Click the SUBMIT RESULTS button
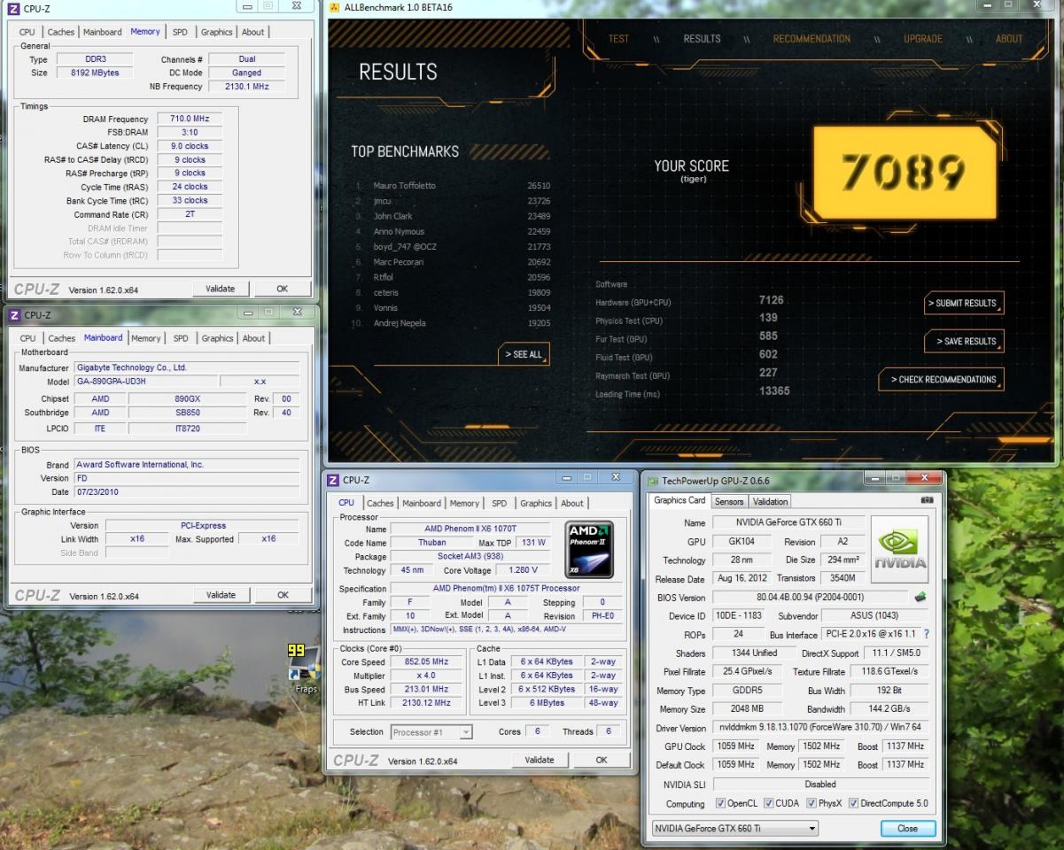The image size is (1064, 850). pos(964,303)
